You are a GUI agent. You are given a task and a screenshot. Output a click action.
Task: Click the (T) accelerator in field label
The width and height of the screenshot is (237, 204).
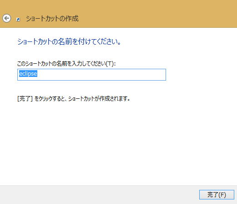[110, 64]
